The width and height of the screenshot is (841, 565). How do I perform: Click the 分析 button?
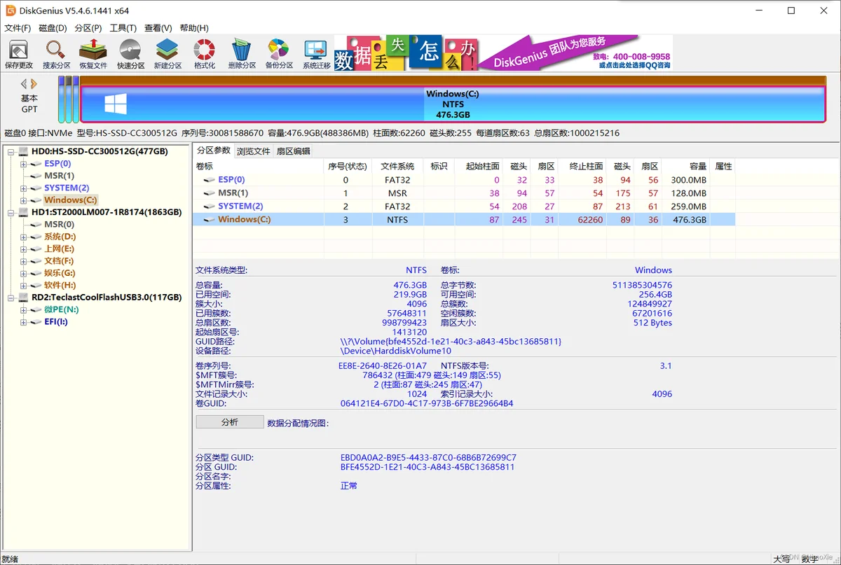229,422
